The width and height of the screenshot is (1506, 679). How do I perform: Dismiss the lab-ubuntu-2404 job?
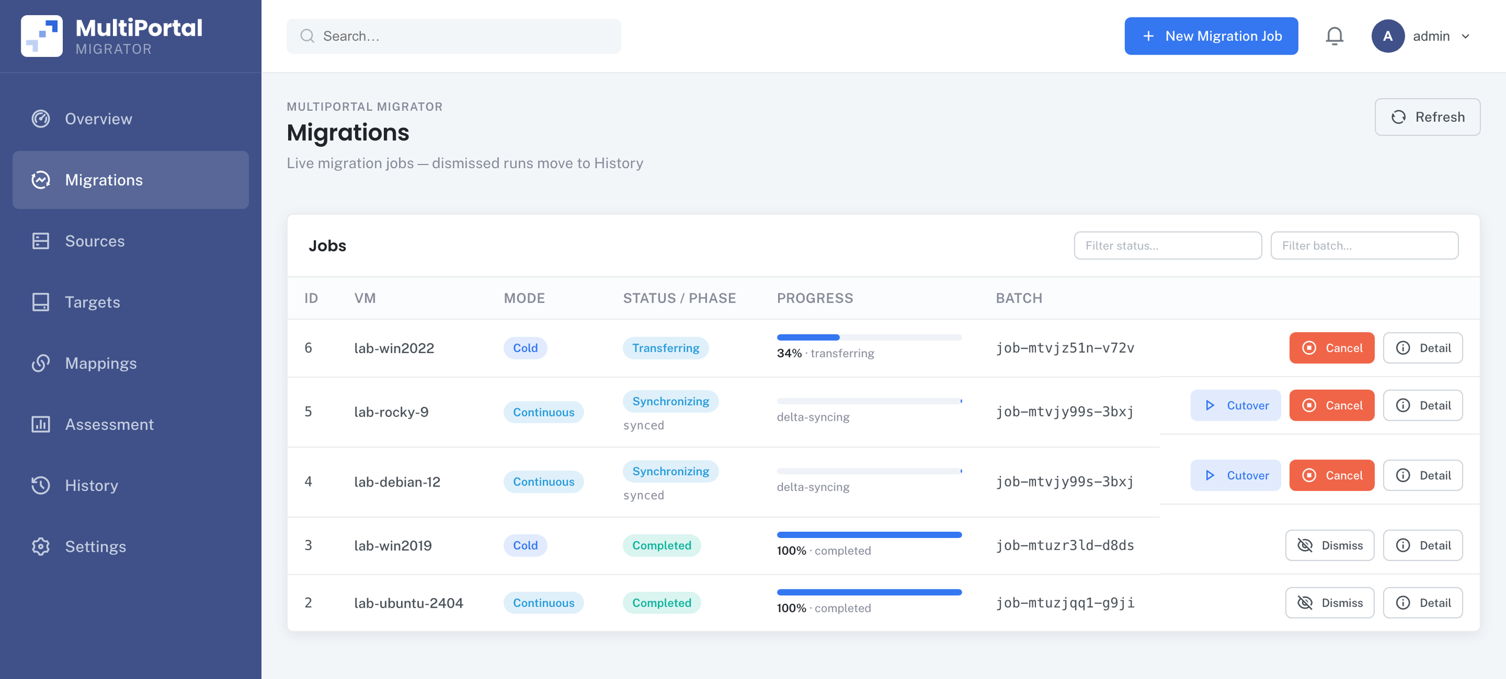pos(1330,603)
